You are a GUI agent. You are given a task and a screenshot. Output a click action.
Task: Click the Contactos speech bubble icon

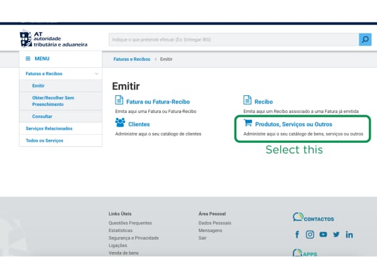click(298, 217)
